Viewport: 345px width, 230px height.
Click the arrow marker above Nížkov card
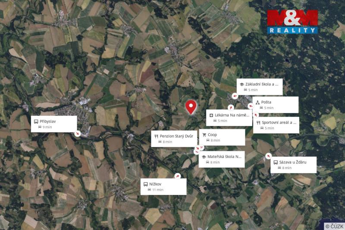point(178,176)
